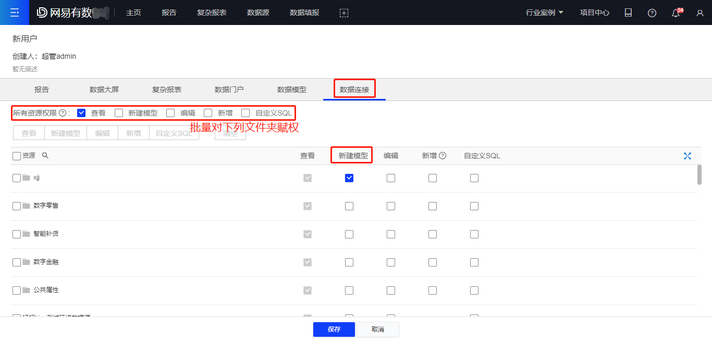Click the batch 新增 button
712x342 pixels.
134,133
